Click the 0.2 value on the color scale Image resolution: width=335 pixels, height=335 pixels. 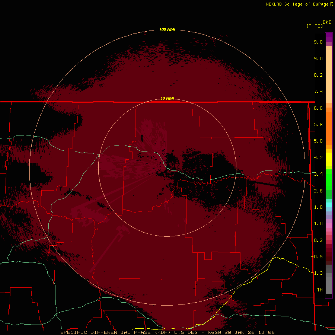tap(318, 240)
